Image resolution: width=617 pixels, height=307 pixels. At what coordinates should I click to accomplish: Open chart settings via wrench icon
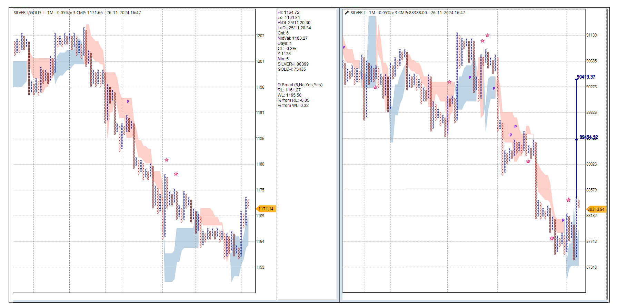347,12
